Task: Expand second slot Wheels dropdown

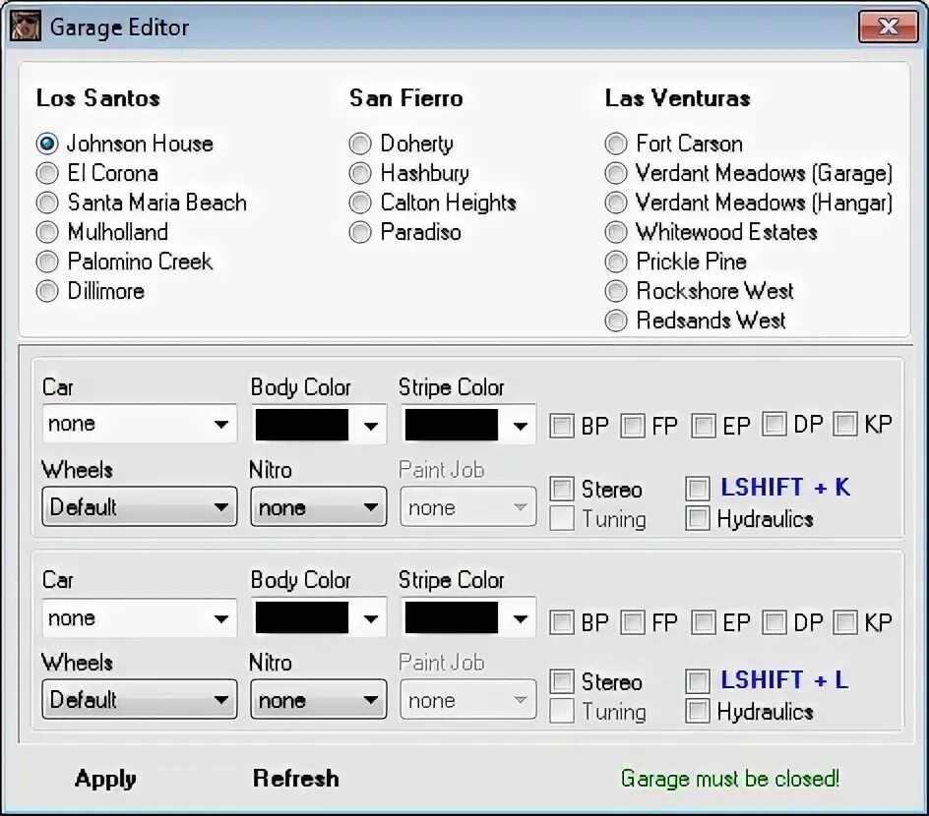Action: pyautogui.click(x=139, y=699)
